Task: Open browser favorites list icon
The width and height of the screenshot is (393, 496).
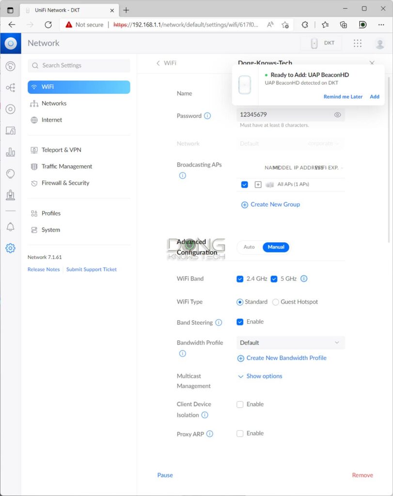Action: click(x=325, y=25)
